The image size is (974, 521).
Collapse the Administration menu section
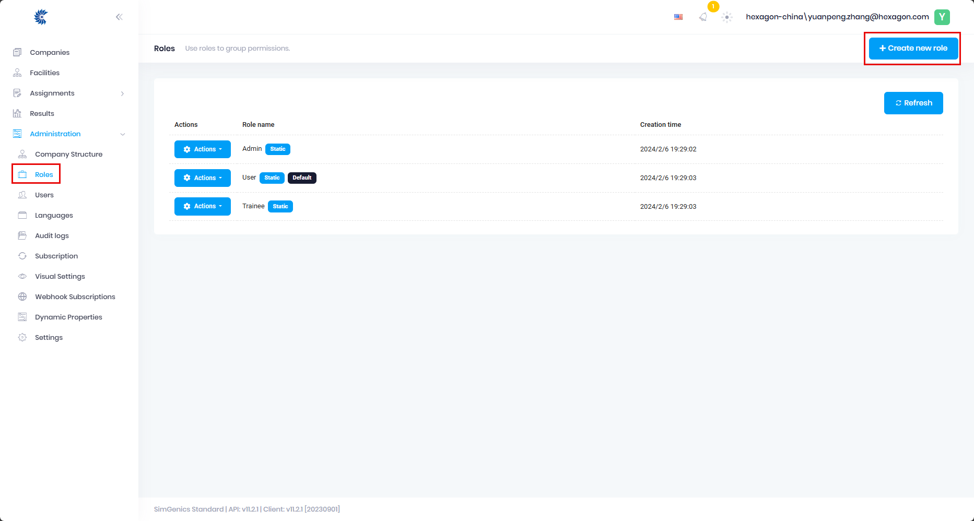coord(122,134)
